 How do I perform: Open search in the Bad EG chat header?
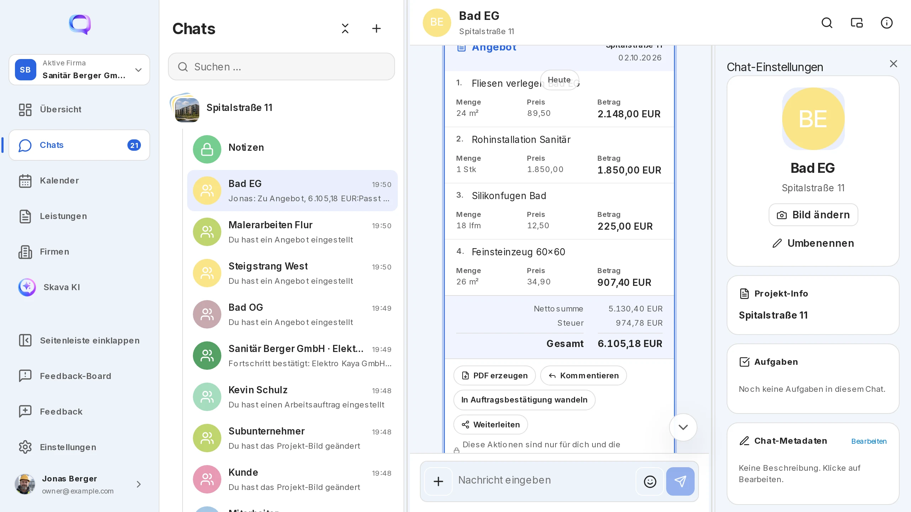click(x=827, y=23)
